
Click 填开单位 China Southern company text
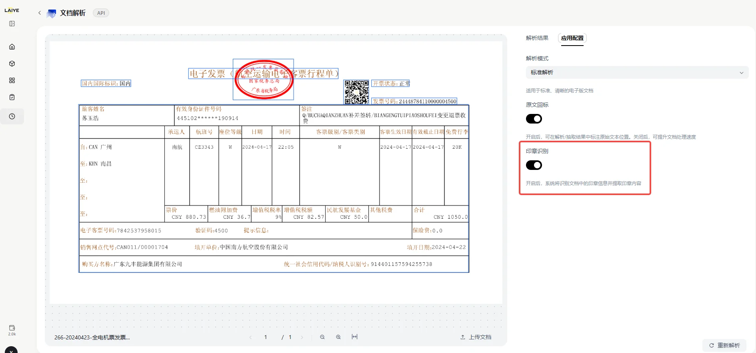pos(241,247)
